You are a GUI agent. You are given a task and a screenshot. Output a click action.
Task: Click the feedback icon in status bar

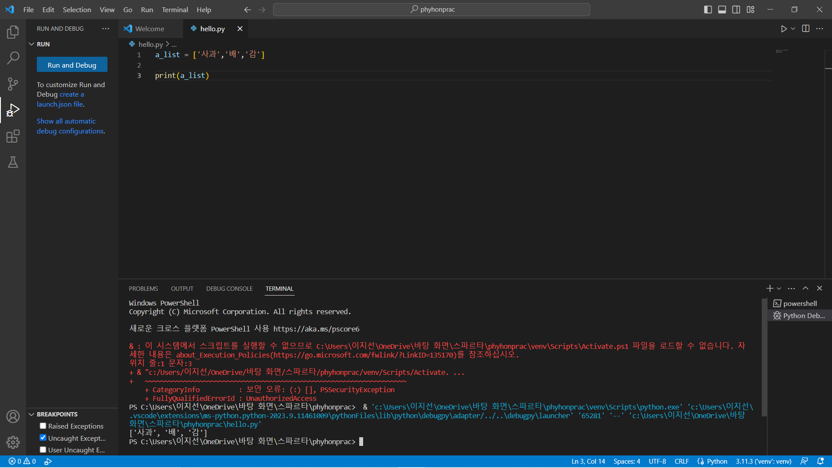pyautogui.click(x=804, y=461)
